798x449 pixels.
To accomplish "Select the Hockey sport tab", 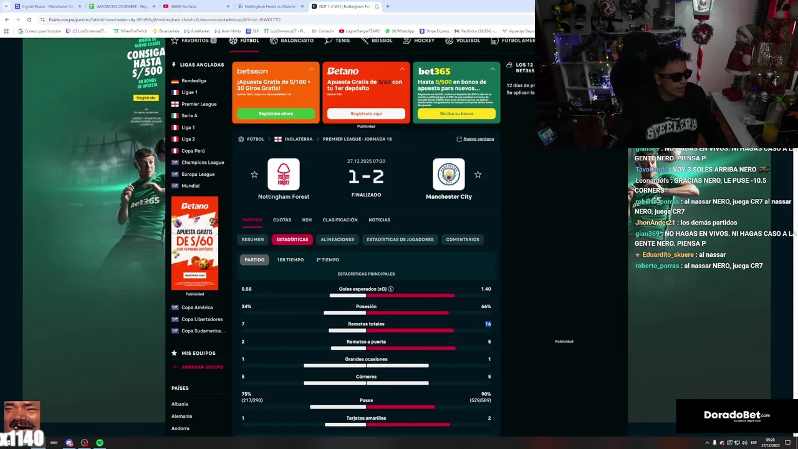I will tap(419, 41).
